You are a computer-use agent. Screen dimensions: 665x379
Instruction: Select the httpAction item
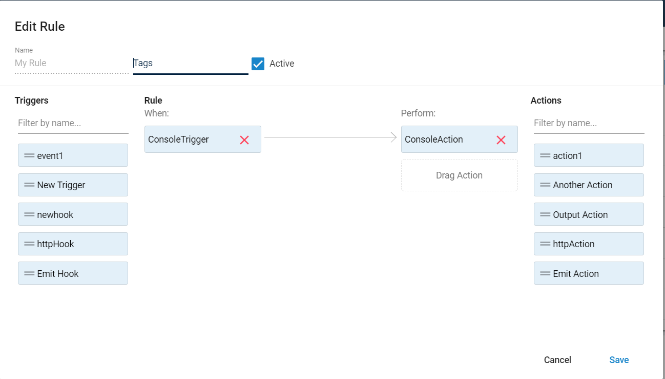(589, 244)
